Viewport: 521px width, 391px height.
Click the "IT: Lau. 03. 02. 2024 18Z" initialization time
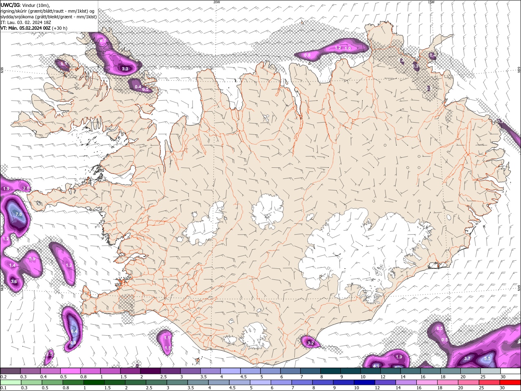pyautogui.click(x=26, y=22)
